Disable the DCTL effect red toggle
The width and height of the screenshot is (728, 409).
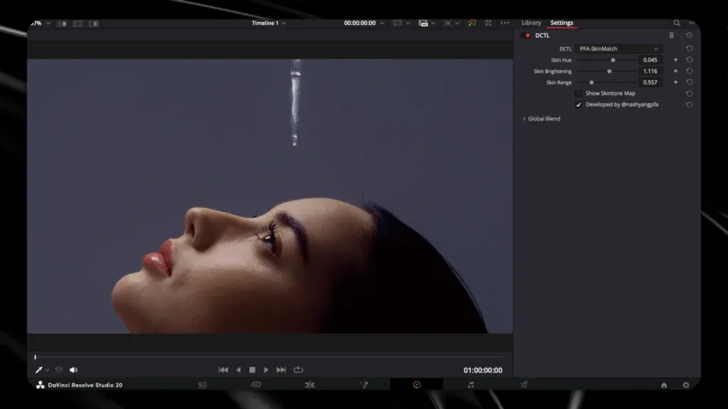[528, 36]
